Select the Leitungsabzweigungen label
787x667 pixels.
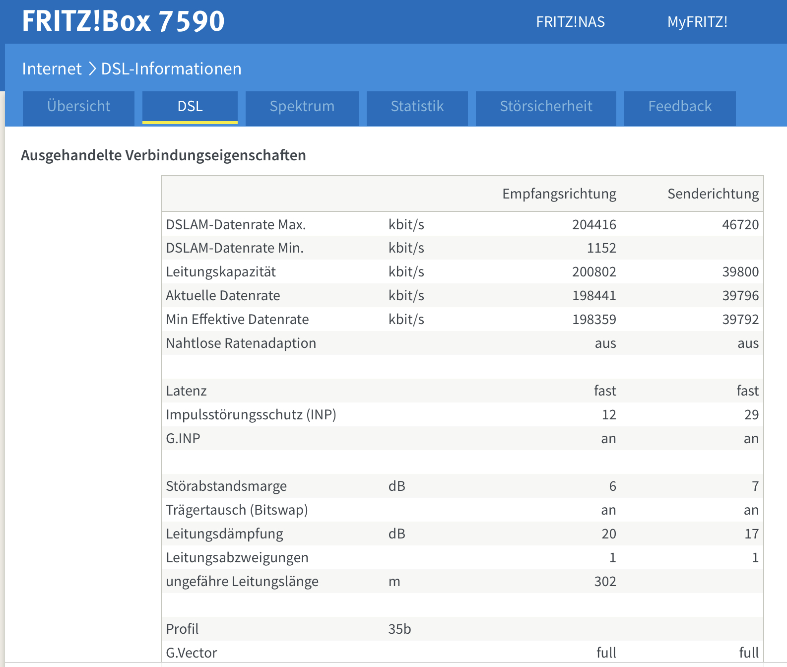click(x=237, y=558)
